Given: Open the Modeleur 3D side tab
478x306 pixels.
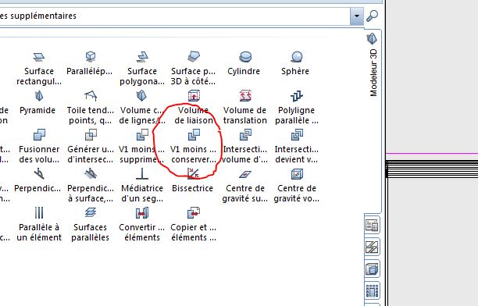Looking at the screenshot, I should (x=373, y=64).
